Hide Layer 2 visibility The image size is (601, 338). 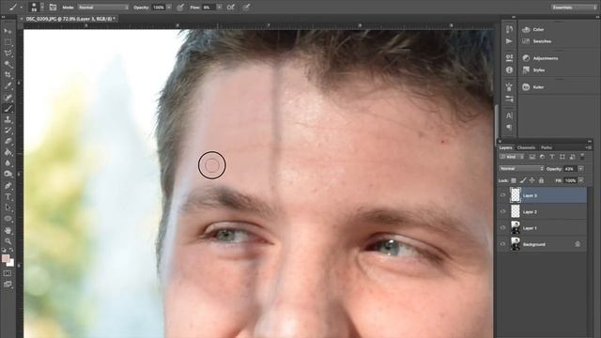[503, 211]
